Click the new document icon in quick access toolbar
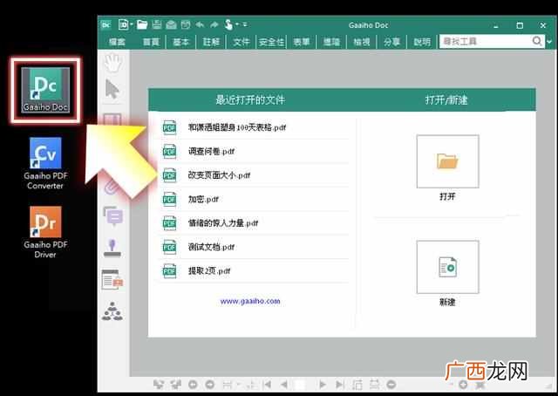The image size is (558, 396). (123, 24)
